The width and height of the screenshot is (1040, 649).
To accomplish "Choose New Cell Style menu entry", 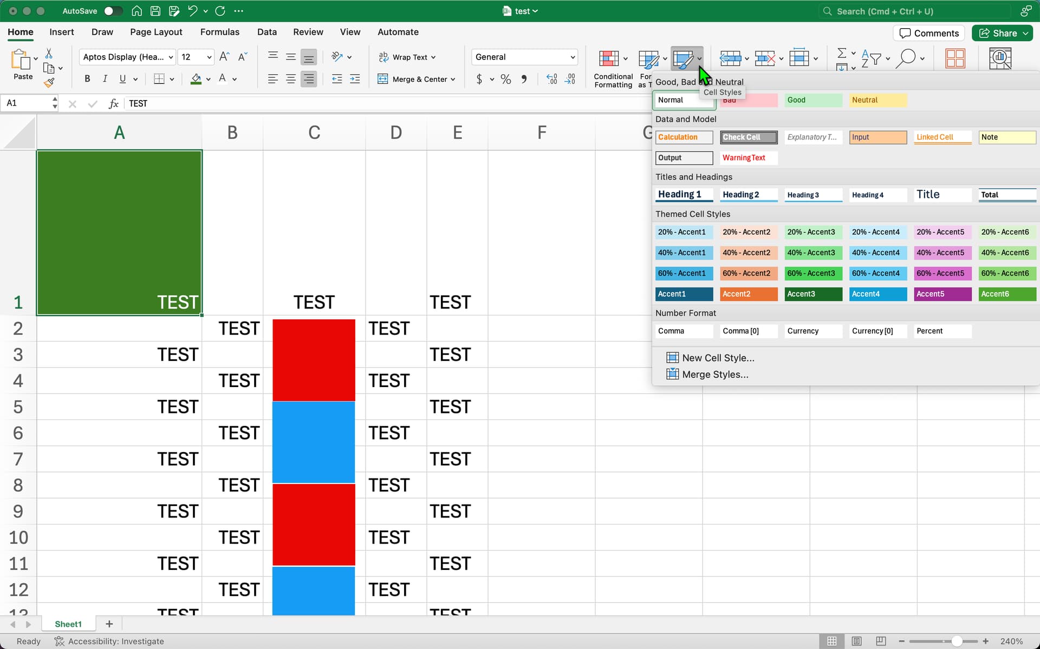I will tap(710, 358).
